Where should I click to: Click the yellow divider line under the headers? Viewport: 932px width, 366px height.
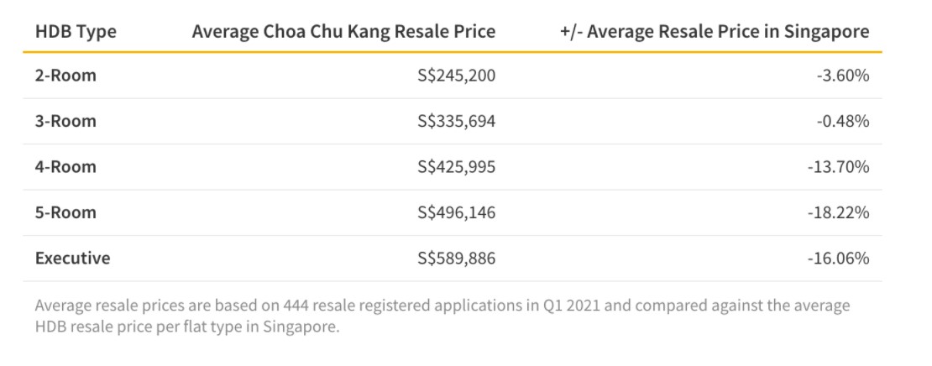point(452,53)
